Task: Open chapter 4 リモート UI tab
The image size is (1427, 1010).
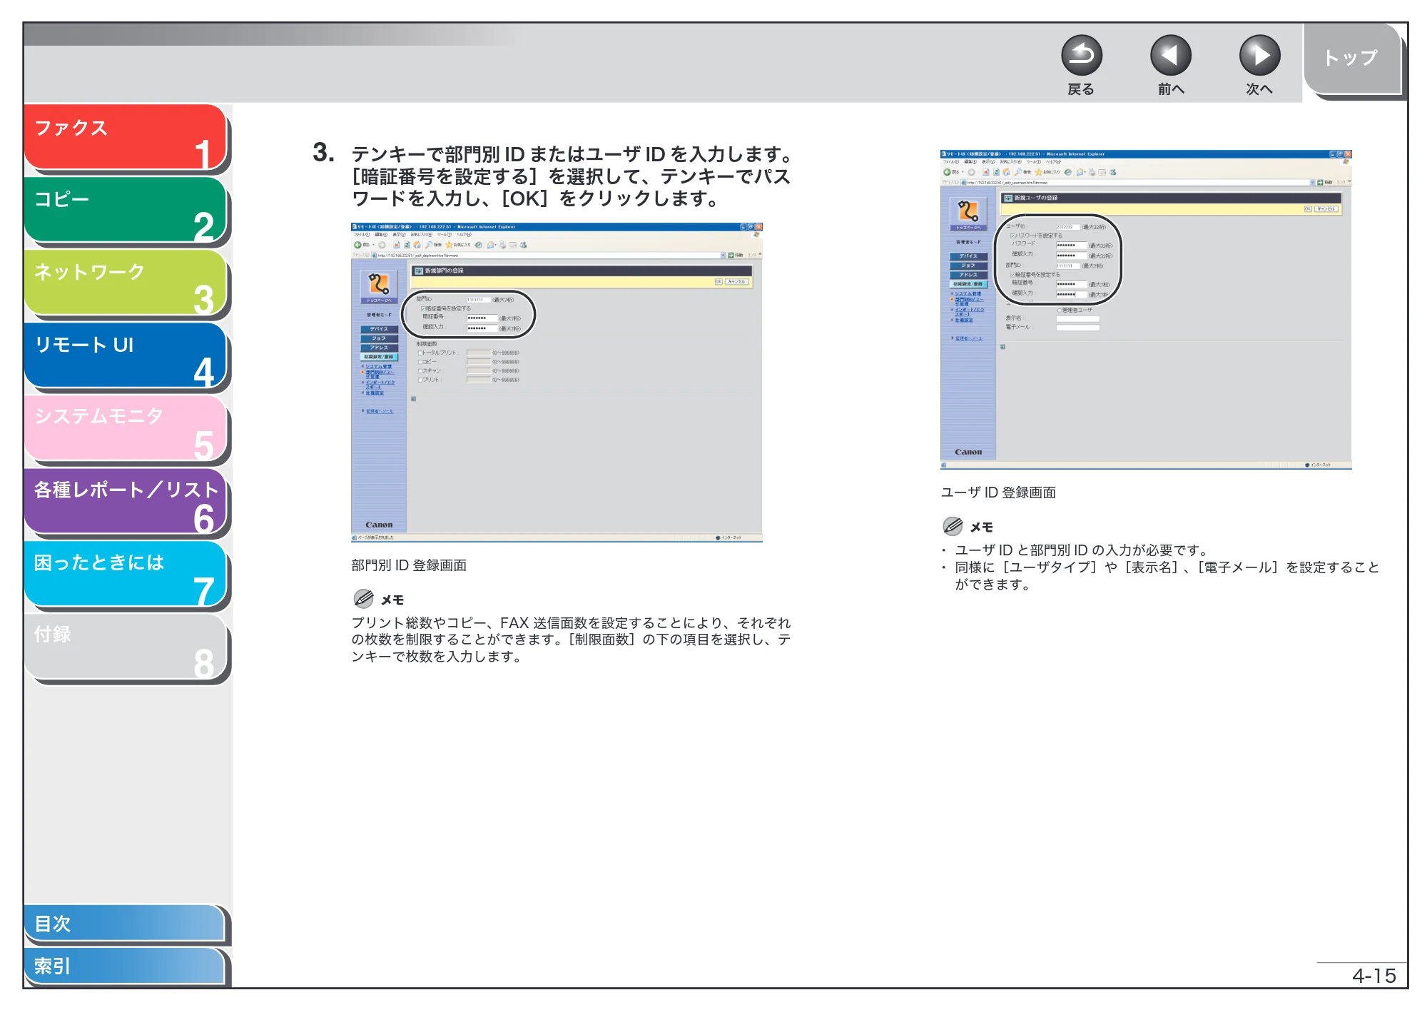Action: click(126, 356)
